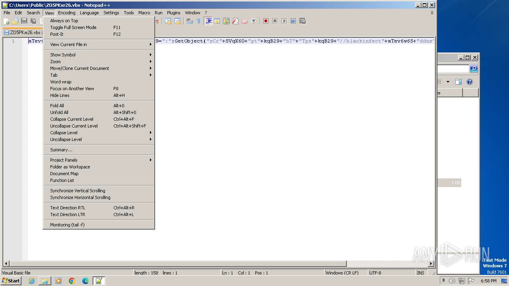Expand the Show Symbol submenu
Image resolution: width=509 pixels, height=286 pixels.
(99, 55)
